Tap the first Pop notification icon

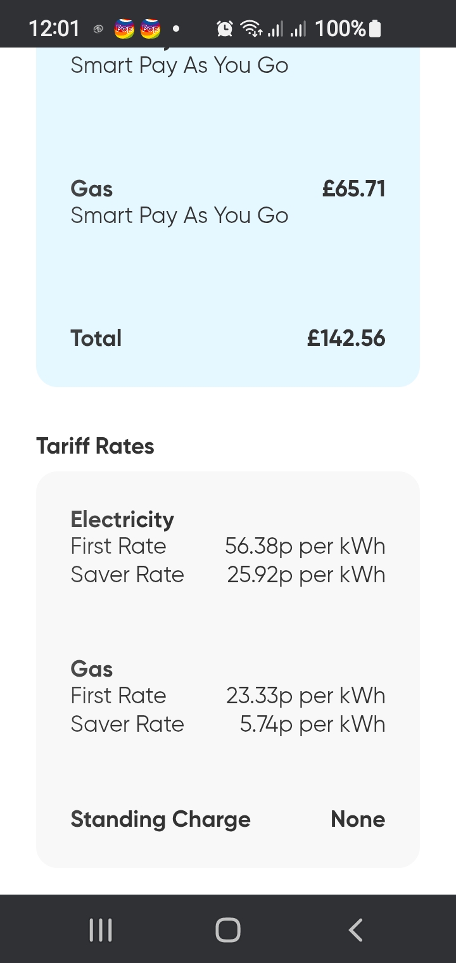tap(125, 29)
